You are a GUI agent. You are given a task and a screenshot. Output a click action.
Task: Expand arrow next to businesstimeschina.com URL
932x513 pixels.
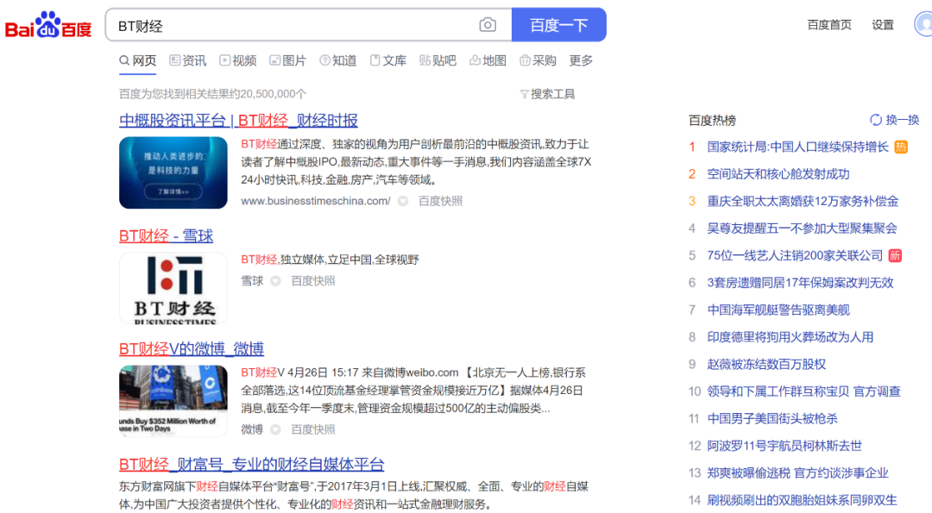(x=403, y=201)
